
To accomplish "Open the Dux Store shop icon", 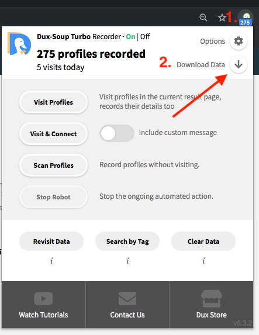I will pyautogui.click(x=211, y=299).
